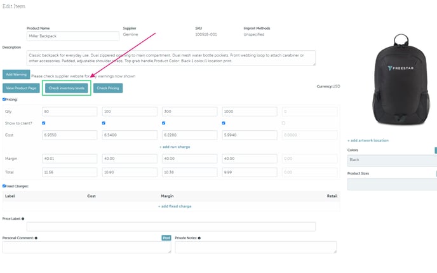Open the Colors field showing Black
437x273 pixels.
tap(391, 161)
